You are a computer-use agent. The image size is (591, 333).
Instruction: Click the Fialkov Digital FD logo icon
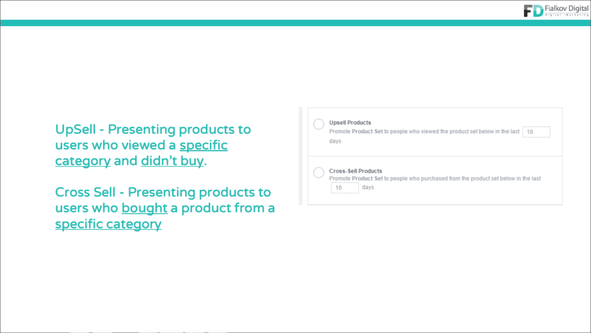tap(533, 10)
